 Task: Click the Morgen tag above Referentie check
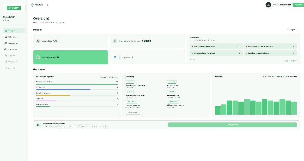click(171, 92)
